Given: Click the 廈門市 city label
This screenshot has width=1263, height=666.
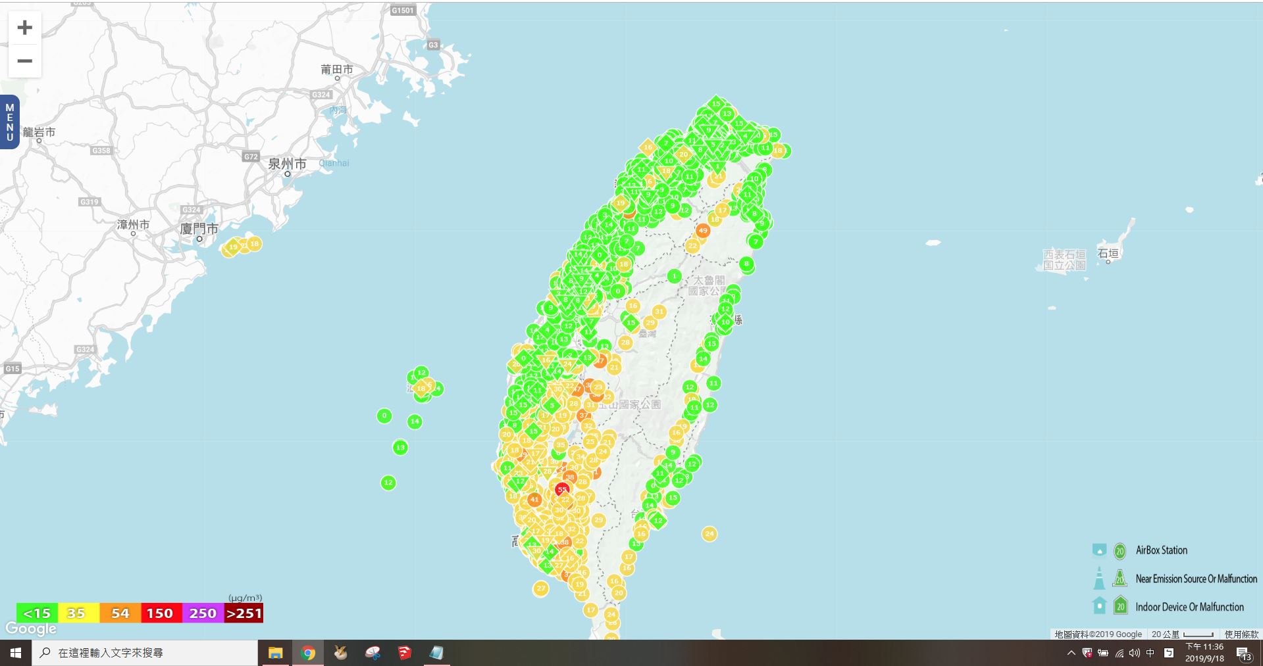Looking at the screenshot, I should [x=199, y=229].
